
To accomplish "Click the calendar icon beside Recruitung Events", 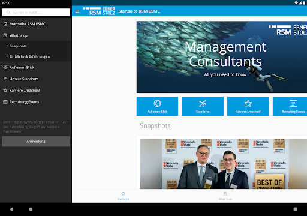I will click(x=5, y=102).
